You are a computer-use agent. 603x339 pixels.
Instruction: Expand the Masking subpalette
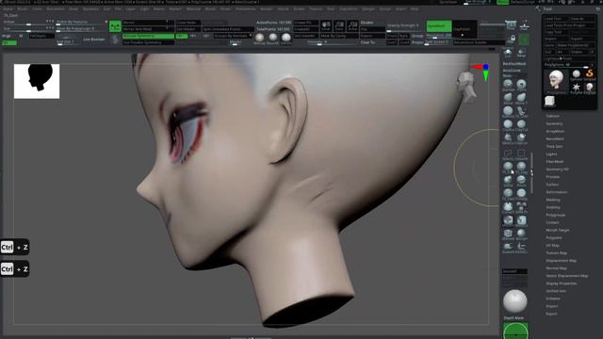click(553, 200)
